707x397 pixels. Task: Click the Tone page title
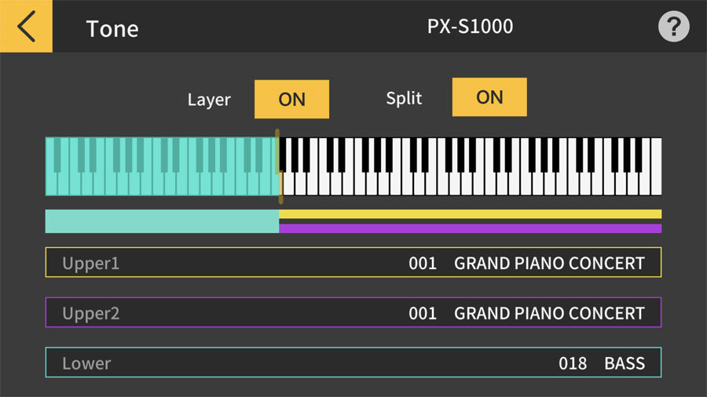(x=112, y=29)
